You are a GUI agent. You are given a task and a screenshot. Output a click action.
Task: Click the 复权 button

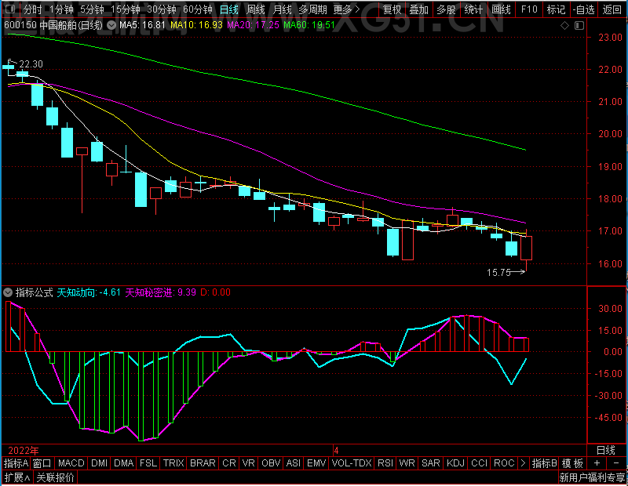tap(392, 9)
